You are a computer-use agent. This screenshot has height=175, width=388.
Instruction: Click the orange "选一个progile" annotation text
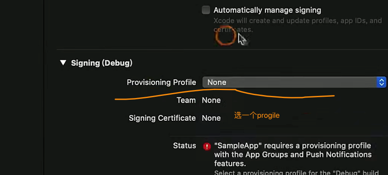(x=257, y=115)
